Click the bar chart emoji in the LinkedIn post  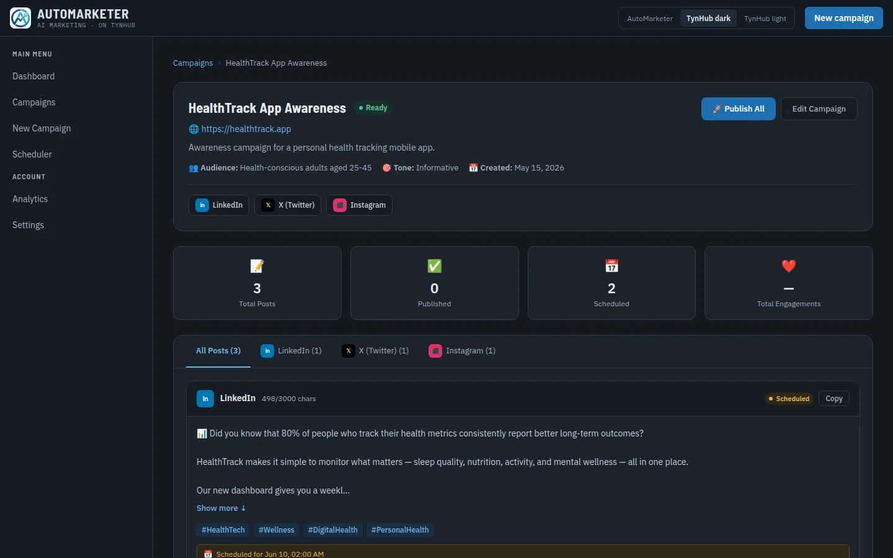coord(202,433)
